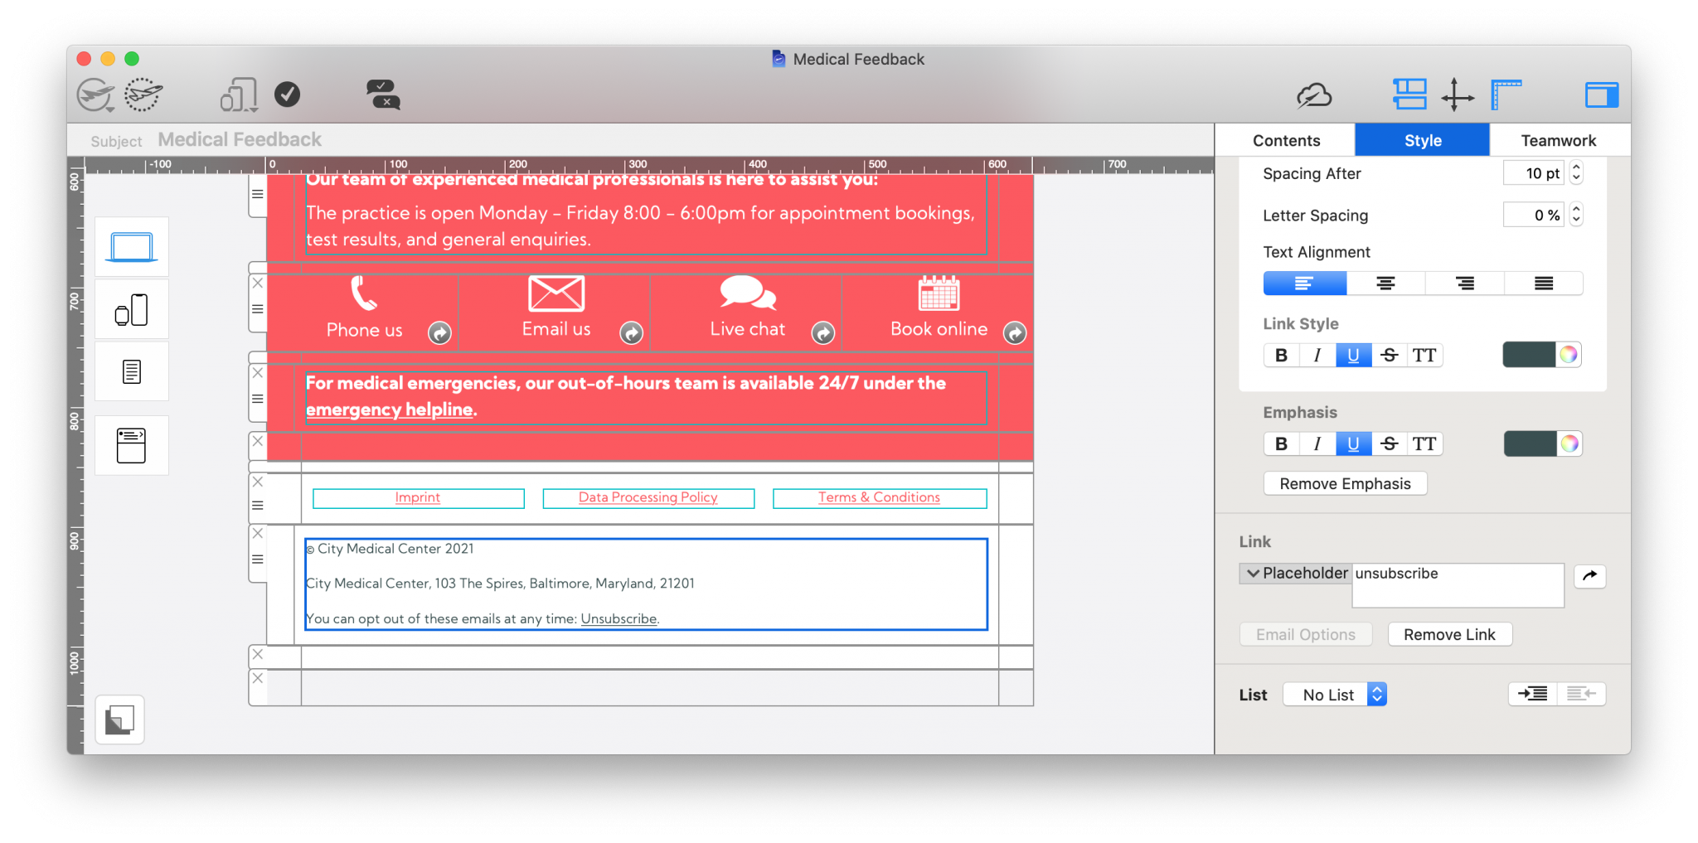Open the comments chat bubbles icon

(383, 94)
